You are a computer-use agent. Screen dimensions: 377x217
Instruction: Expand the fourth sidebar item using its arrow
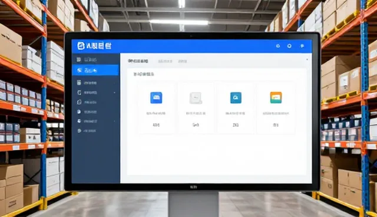[114, 93]
